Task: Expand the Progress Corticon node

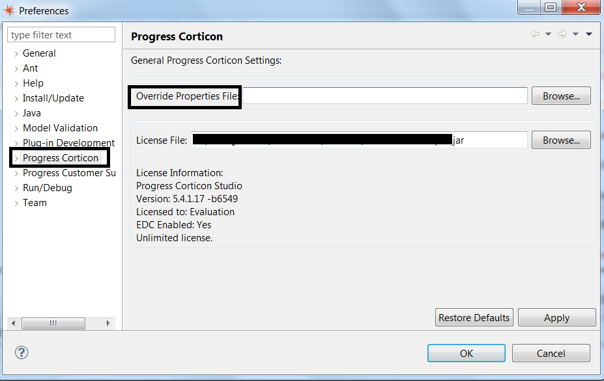Action: pyautogui.click(x=16, y=159)
